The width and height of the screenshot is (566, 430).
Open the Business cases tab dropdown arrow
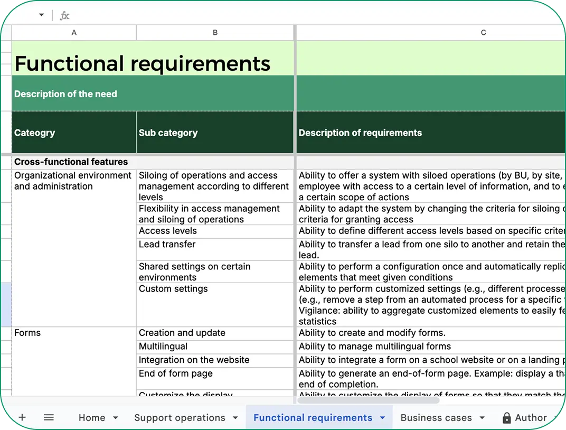tap(482, 418)
